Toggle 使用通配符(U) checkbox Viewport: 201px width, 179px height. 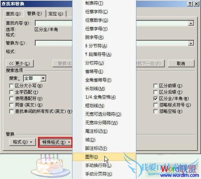coord(11,99)
